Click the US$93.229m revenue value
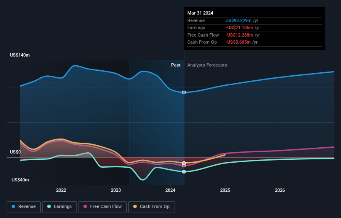 point(238,20)
